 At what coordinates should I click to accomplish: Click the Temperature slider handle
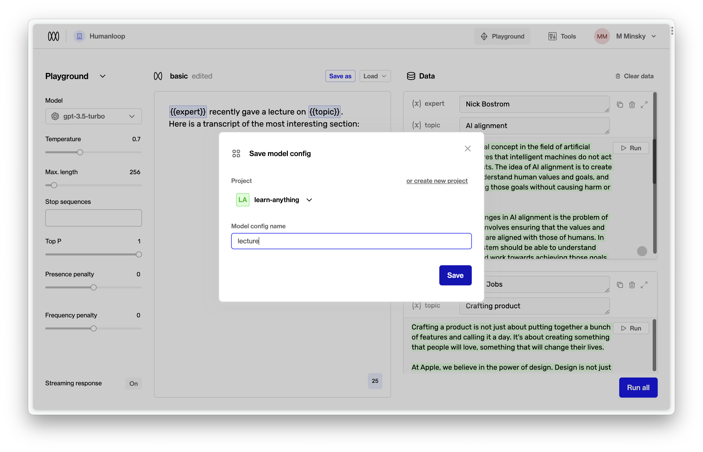pyautogui.click(x=80, y=152)
